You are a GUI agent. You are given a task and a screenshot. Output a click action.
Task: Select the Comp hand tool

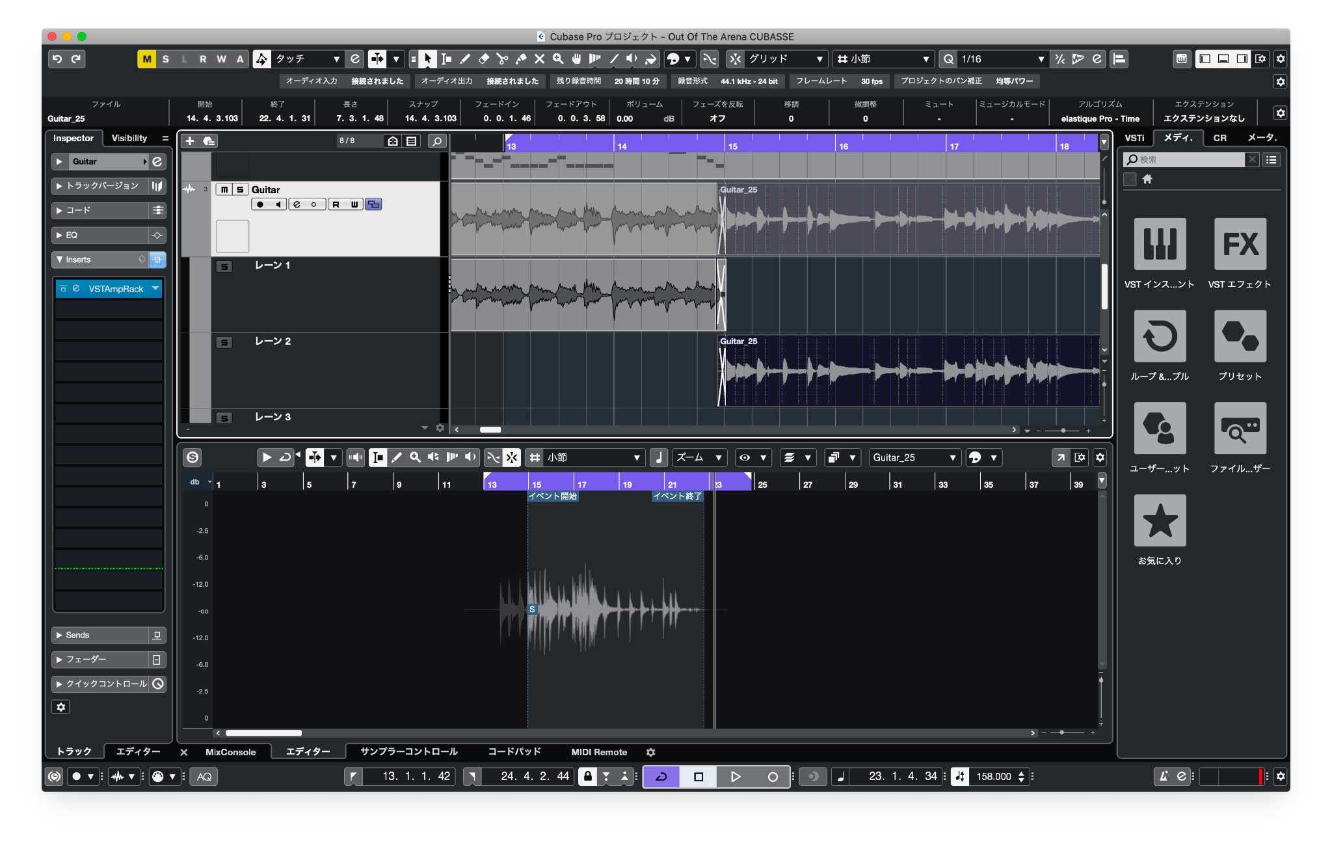[576, 59]
